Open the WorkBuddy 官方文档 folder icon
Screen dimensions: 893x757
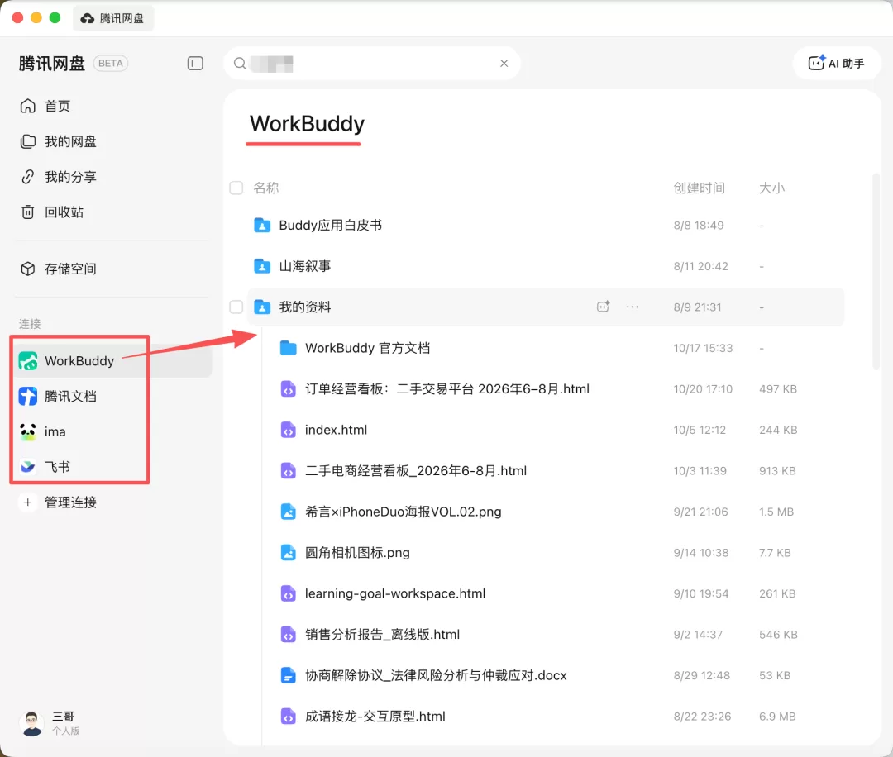point(289,348)
